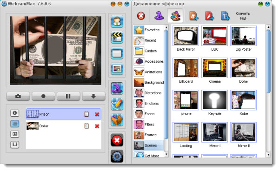
Task: Select the Prison effect in list
Action: 64,114
